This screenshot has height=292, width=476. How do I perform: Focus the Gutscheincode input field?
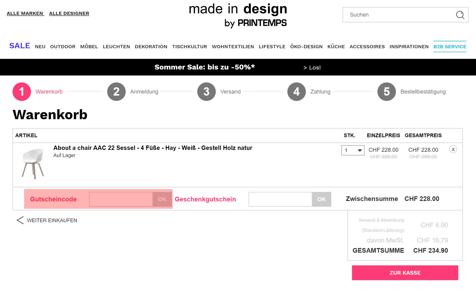(x=121, y=199)
